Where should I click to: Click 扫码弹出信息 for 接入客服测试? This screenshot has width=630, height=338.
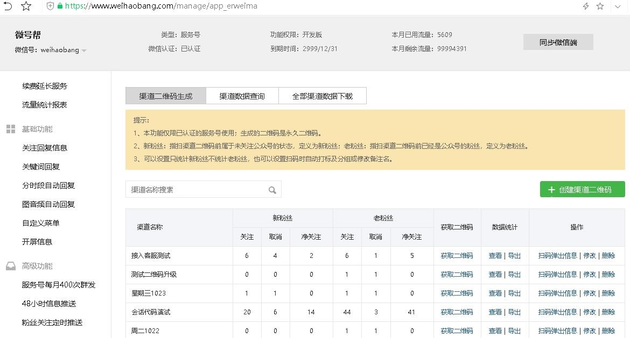coord(558,255)
